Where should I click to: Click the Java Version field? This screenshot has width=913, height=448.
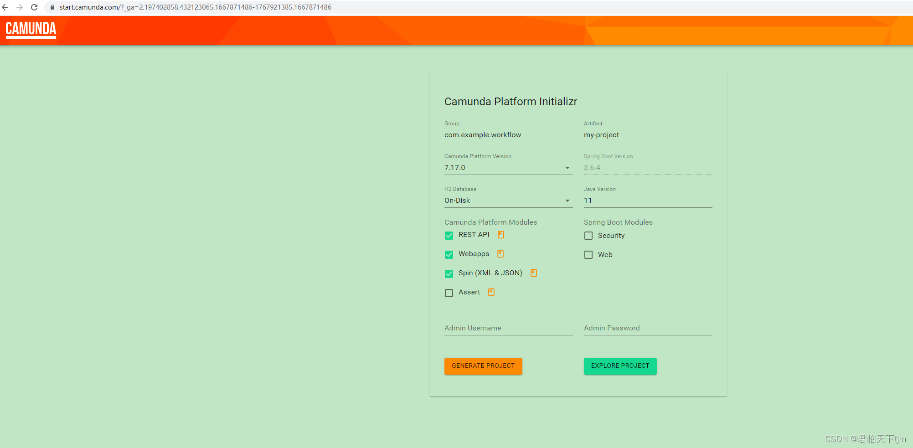tap(647, 200)
